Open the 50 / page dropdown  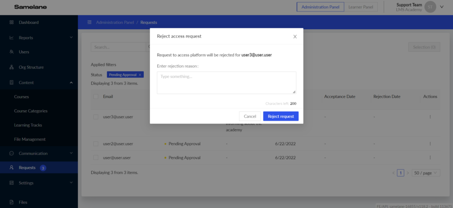(426, 173)
